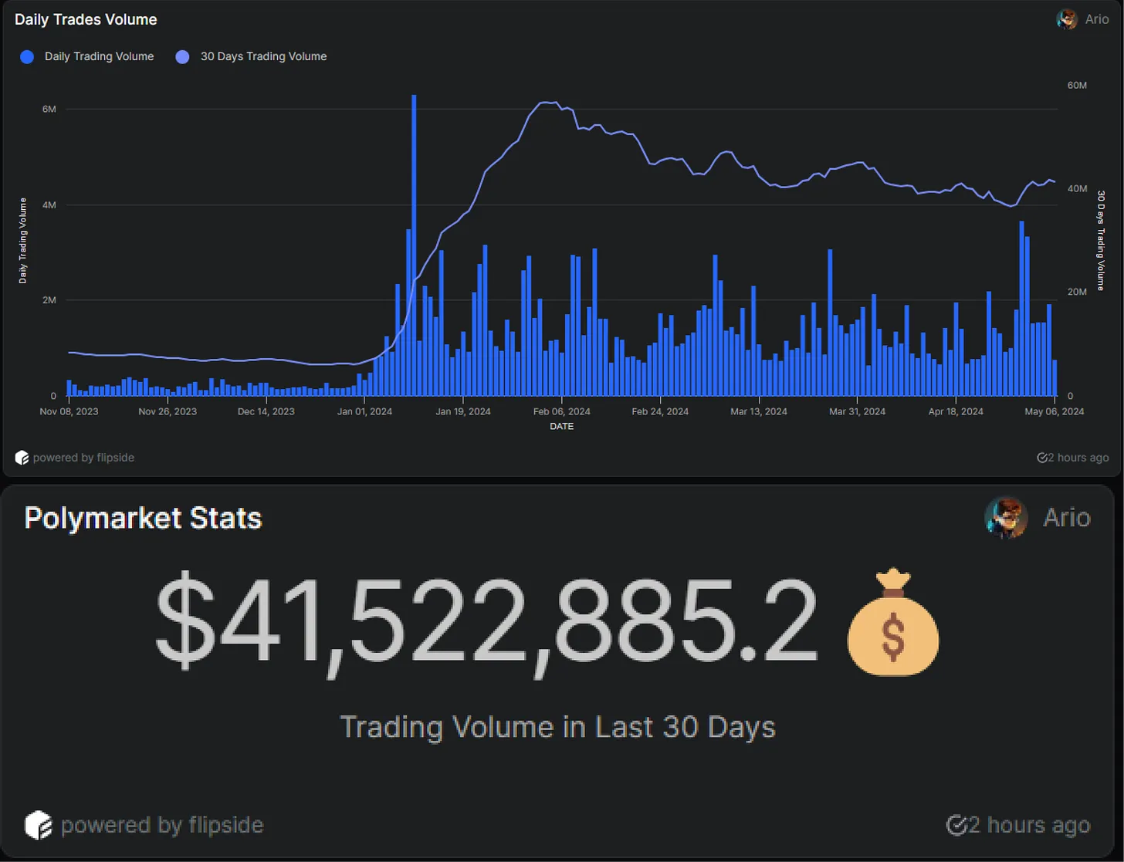The image size is (1124, 862).
Task: Click the 'Apr 18, 2024' axis label
Action: tap(956, 411)
